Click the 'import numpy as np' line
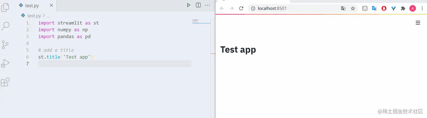427x118 pixels. [63, 30]
